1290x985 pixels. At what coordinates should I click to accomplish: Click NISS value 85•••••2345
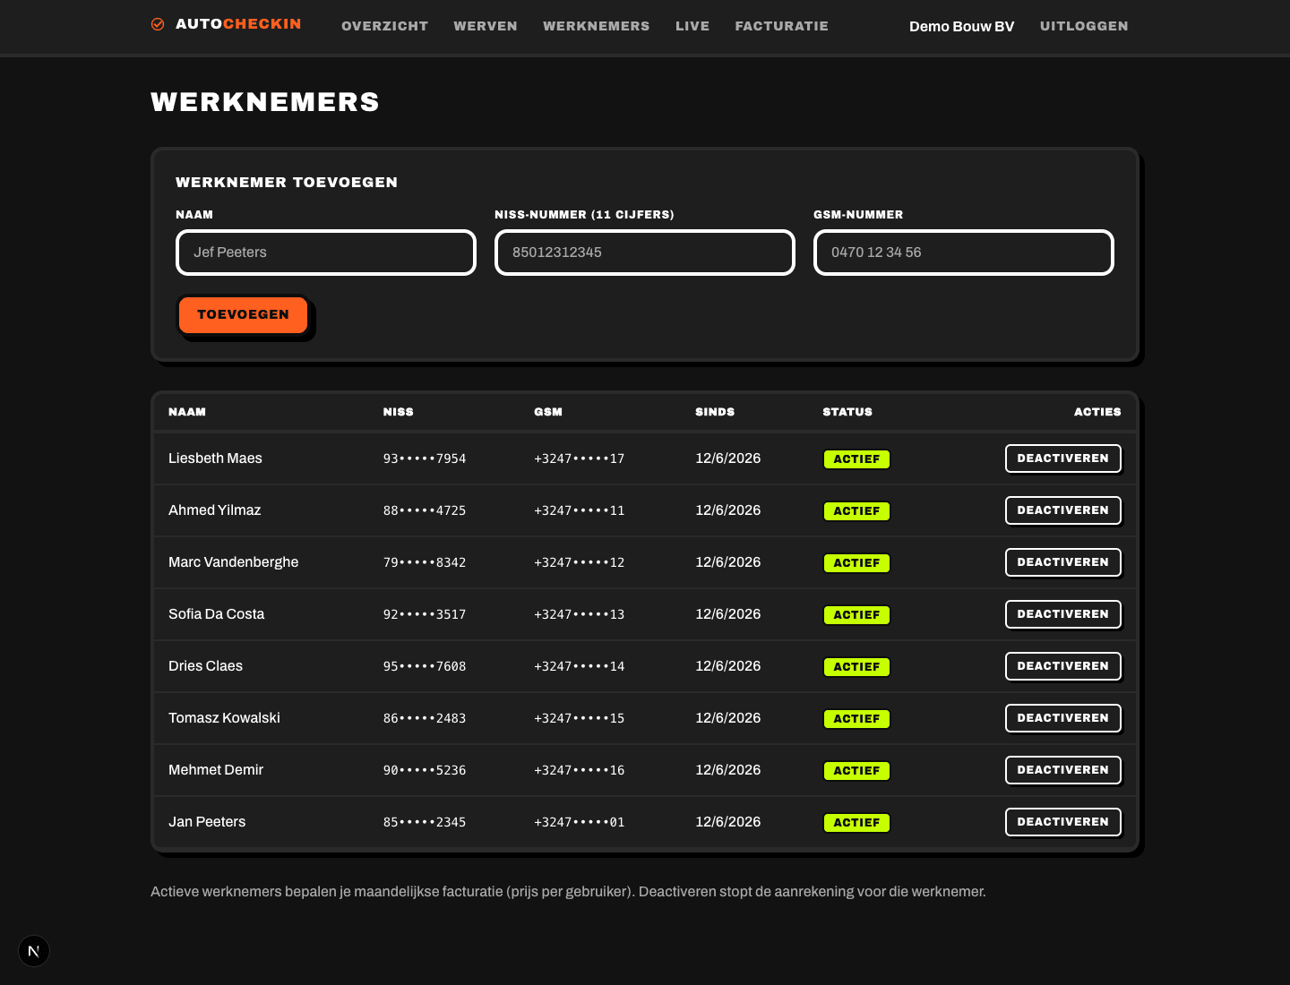tap(425, 822)
